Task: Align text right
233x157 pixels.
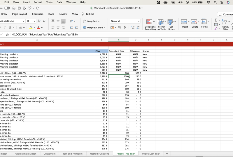Action: 63,27
